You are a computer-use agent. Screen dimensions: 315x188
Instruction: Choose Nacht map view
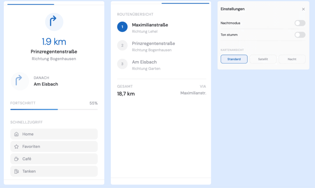(292, 59)
